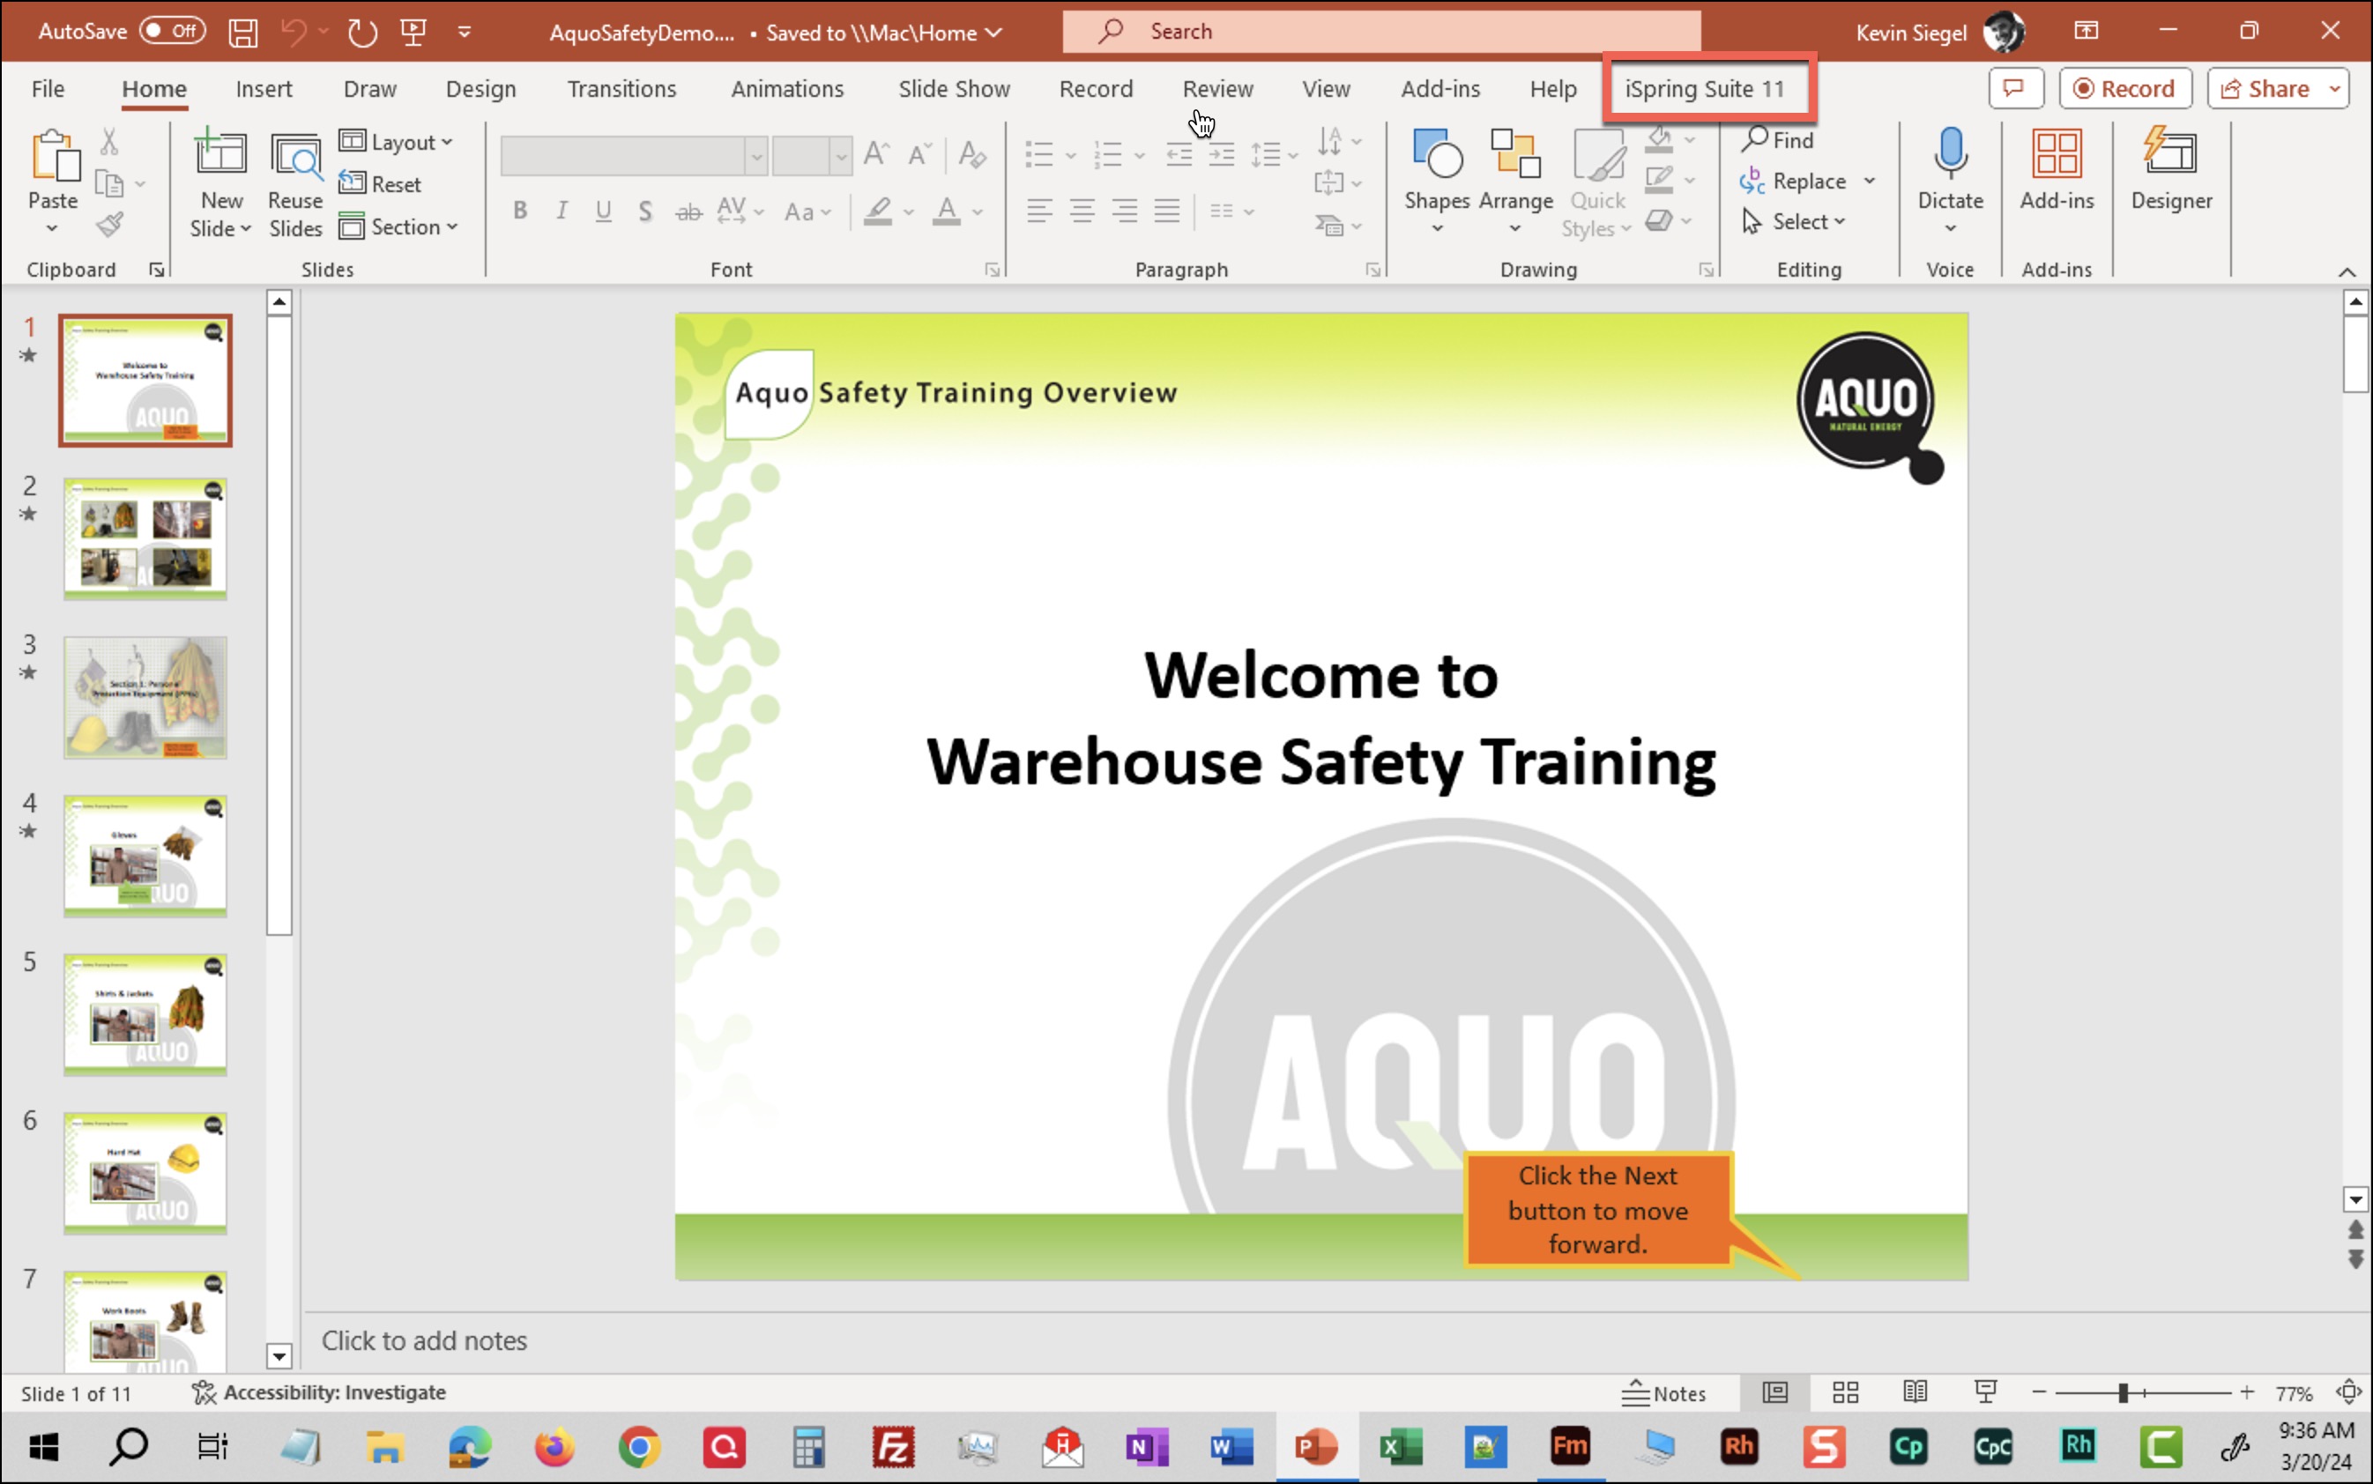
Task: Click the New Slide icon
Action: (x=219, y=155)
